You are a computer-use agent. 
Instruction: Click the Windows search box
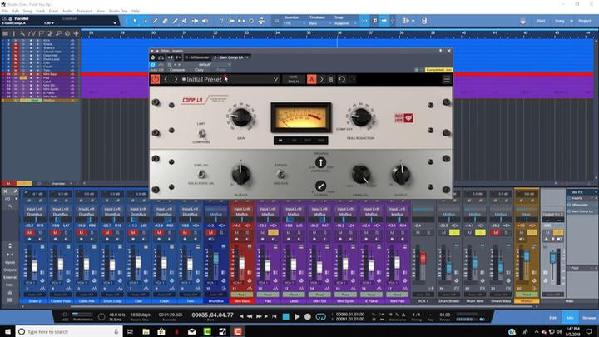69,331
